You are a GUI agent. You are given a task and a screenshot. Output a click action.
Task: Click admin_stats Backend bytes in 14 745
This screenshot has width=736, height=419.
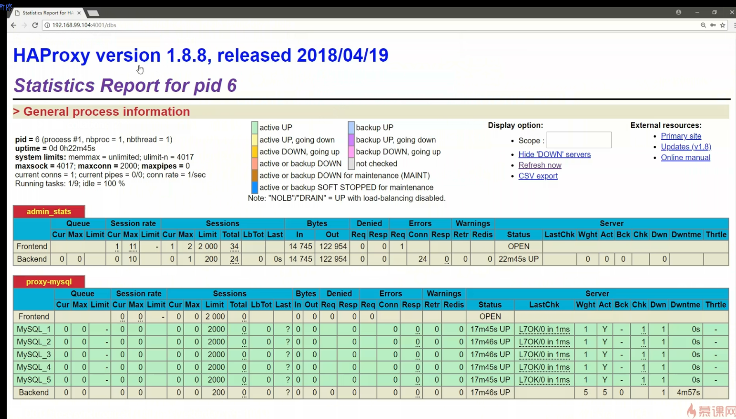pyautogui.click(x=300, y=259)
